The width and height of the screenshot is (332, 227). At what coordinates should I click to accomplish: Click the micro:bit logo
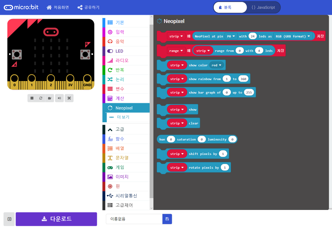point(21,8)
